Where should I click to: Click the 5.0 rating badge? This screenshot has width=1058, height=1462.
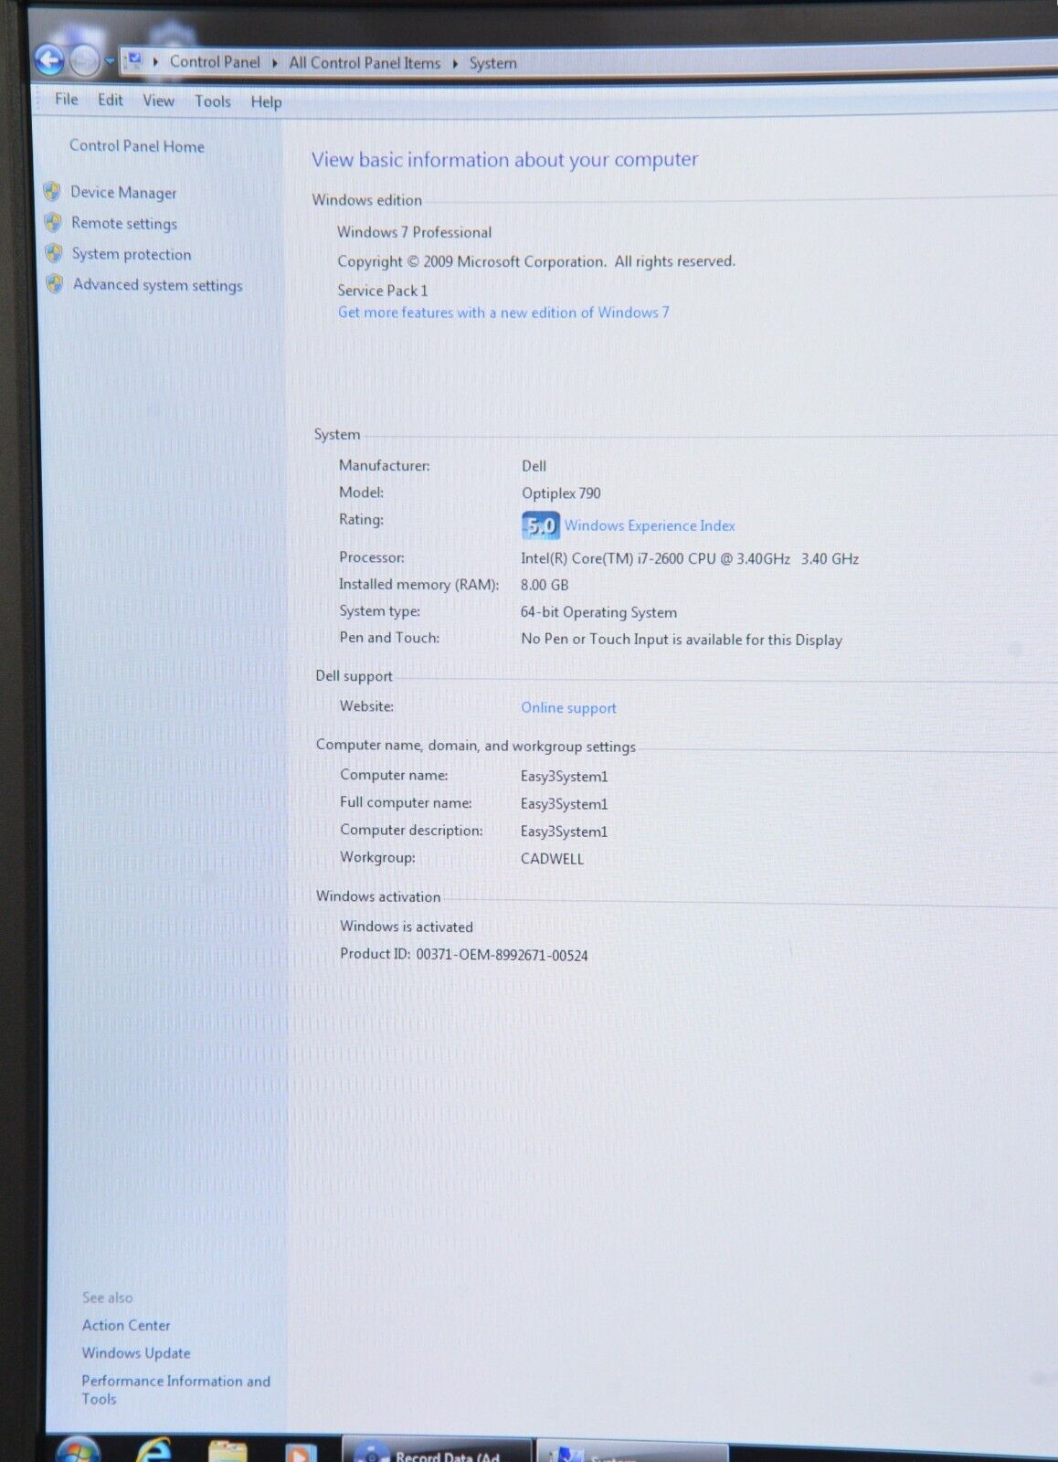click(x=540, y=525)
